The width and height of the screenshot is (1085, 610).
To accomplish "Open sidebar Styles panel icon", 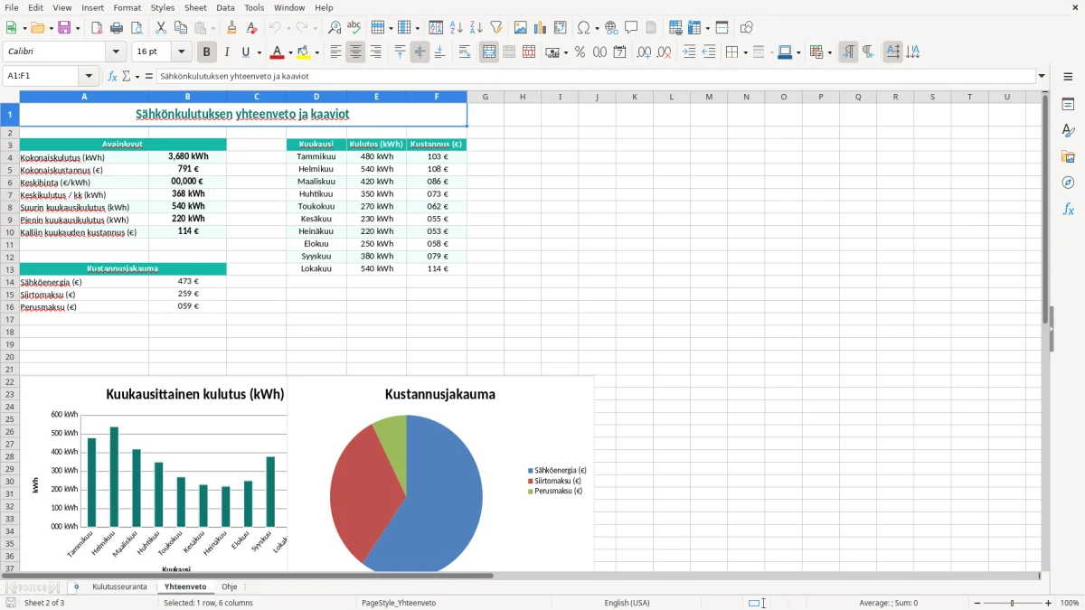I will (x=1068, y=131).
